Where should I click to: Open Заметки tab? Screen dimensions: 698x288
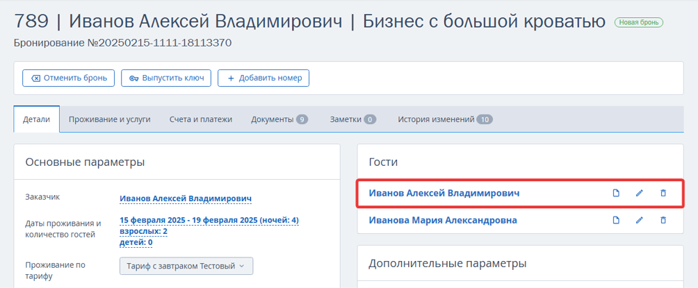pos(353,119)
